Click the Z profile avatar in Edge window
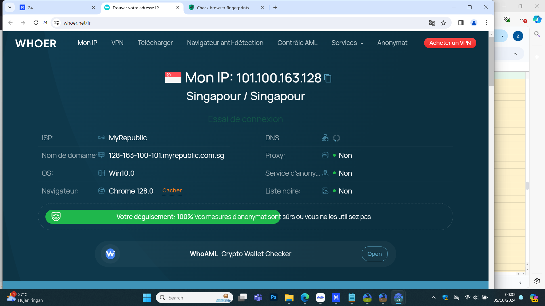Screen dimensions: 545x306 point(518,36)
